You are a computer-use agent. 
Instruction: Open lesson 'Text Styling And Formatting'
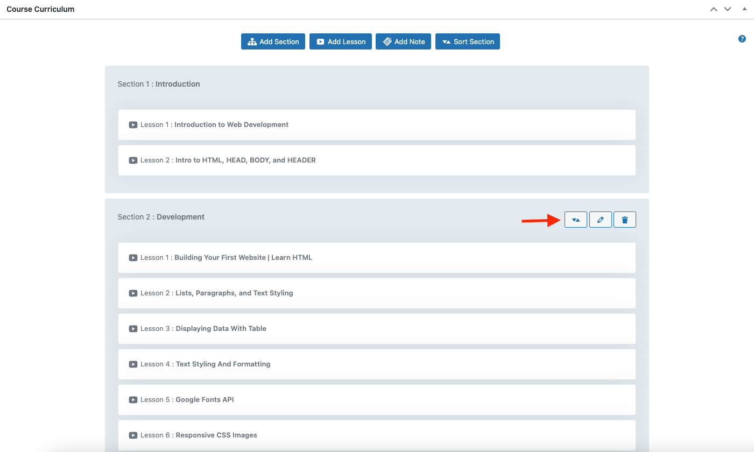coord(377,364)
